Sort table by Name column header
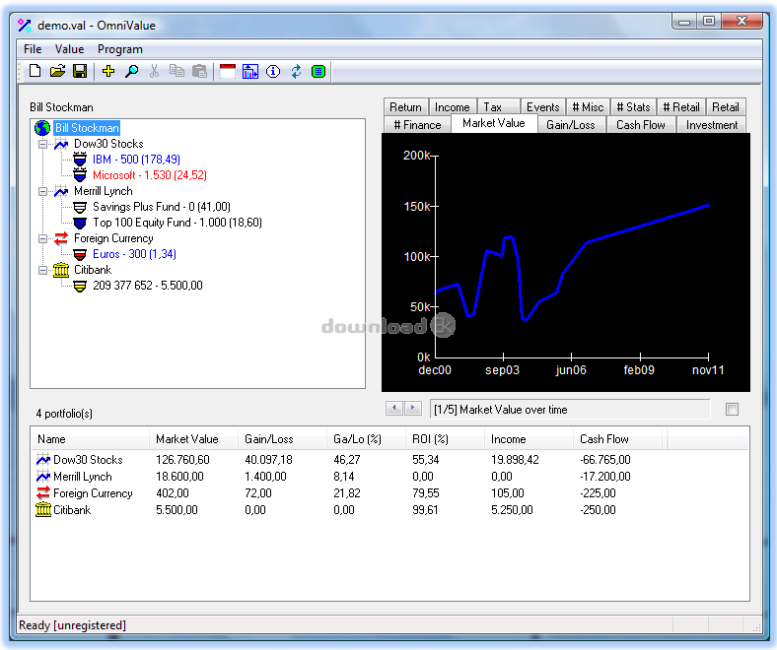777x650 pixels. pos(90,439)
